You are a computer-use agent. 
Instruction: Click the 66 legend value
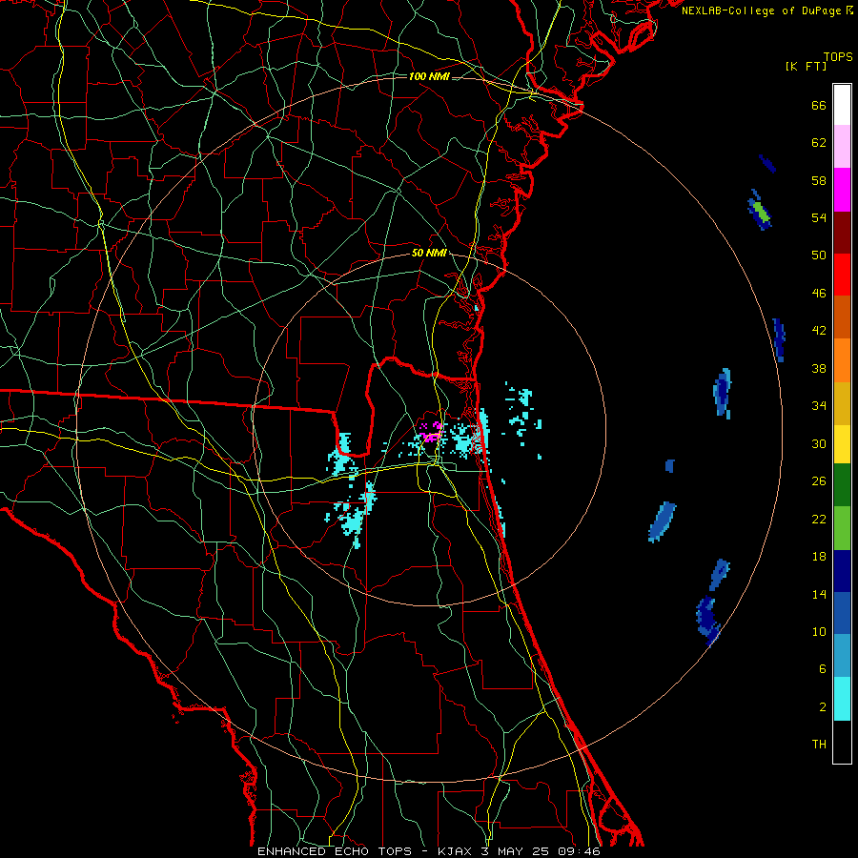(819, 105)
